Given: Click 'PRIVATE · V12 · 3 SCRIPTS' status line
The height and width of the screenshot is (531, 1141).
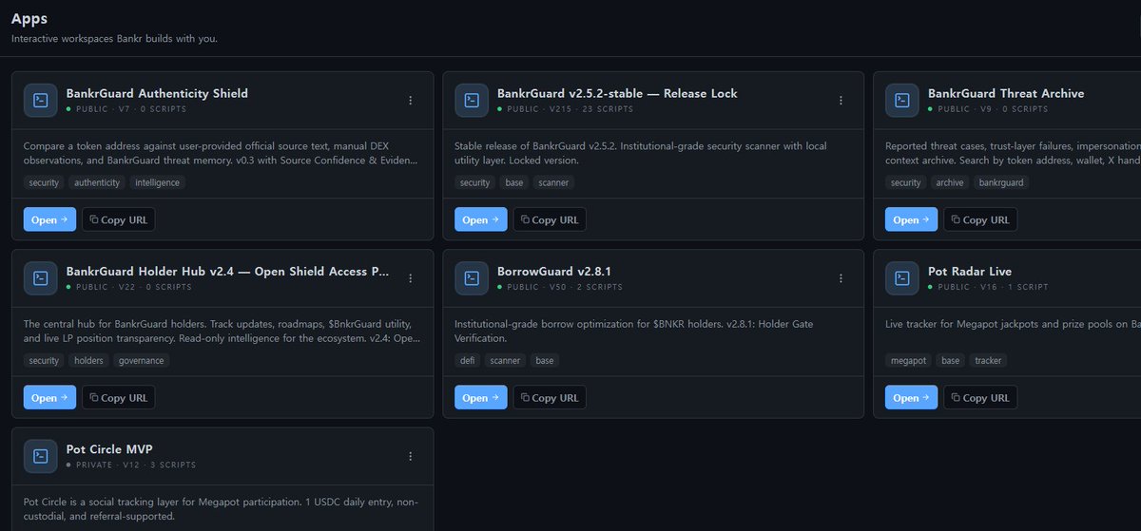Looking at the screenshot, I should tap(131, 465).
